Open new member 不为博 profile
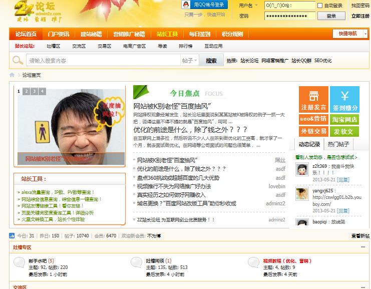The height and width of the screenshot is (289, 371). pyautogui.click(x=154, y=236)
